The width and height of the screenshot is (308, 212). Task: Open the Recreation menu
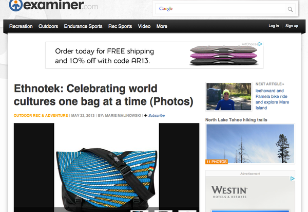coord(21,26)
